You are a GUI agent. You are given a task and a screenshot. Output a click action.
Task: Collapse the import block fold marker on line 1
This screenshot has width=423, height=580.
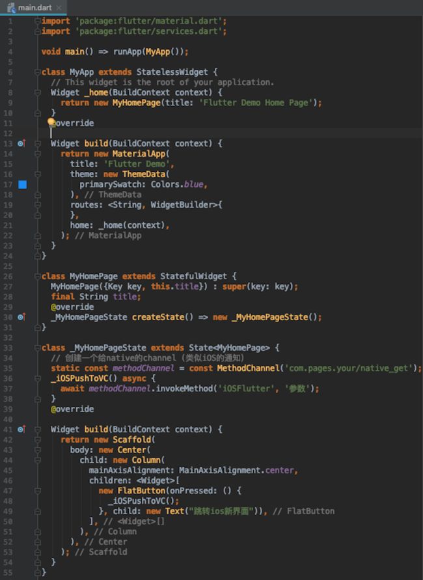[37, 21]
